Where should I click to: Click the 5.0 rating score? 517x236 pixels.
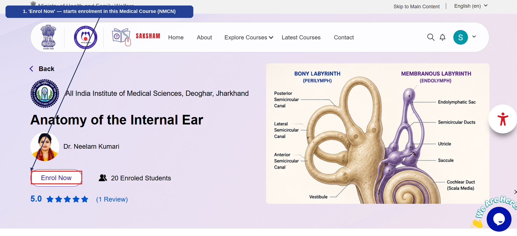click(36, 199)
